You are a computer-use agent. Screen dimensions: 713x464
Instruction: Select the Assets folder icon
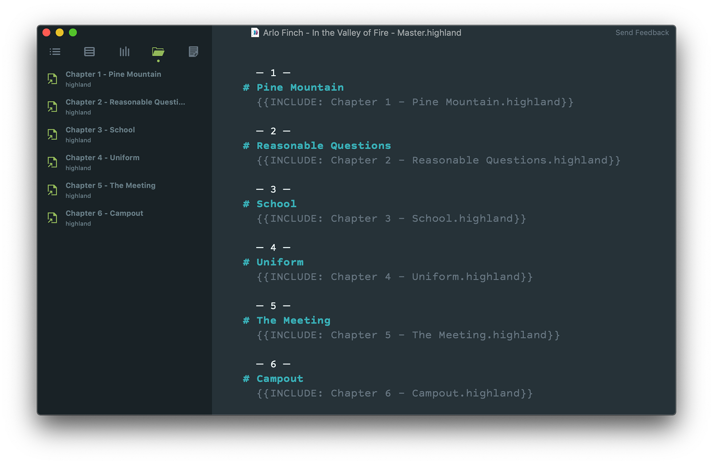158,52
